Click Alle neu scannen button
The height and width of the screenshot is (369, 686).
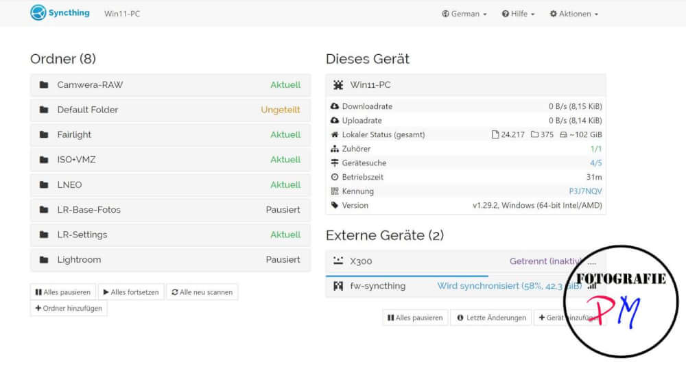202,292
